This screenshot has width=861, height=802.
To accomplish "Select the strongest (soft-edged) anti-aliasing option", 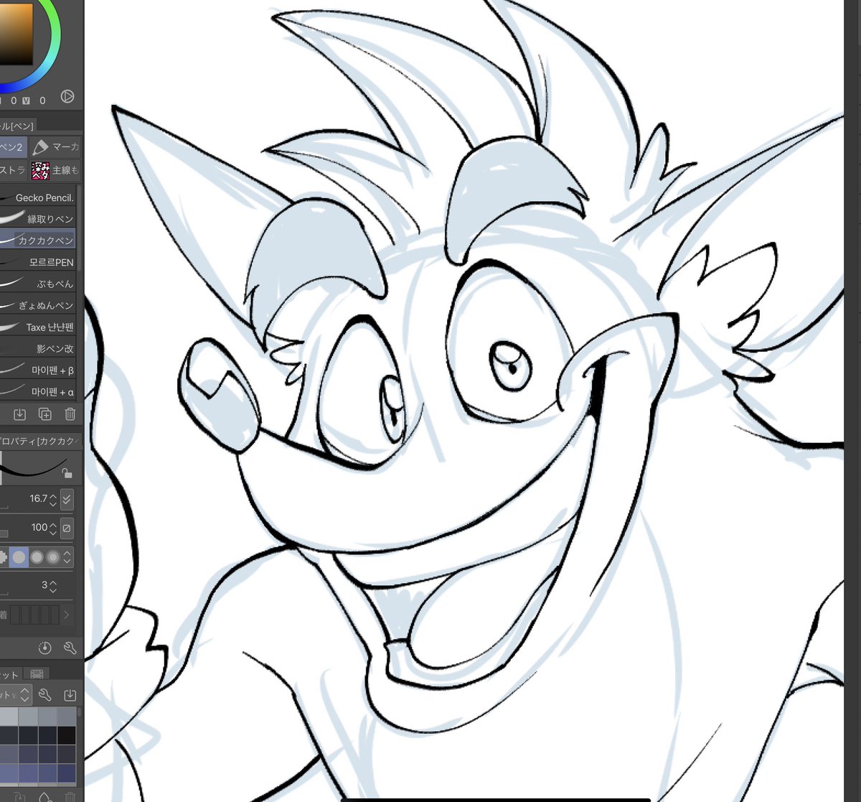I will tap(53, 557).
